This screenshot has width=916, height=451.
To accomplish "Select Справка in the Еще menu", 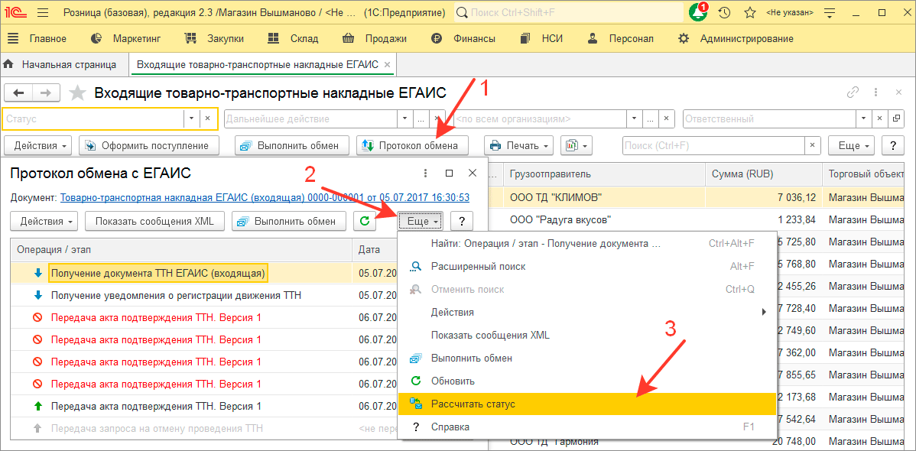I will tap(587, 427).
